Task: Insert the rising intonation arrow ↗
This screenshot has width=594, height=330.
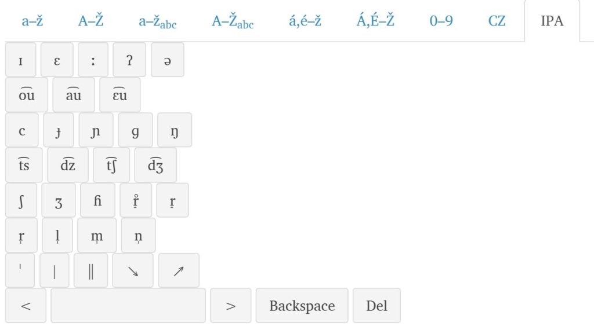Action: point(179,270)
